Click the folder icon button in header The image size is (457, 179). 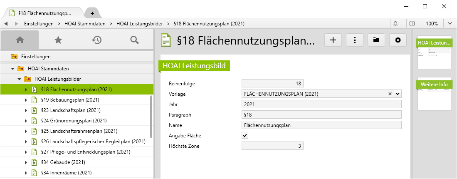pos(376,40)
